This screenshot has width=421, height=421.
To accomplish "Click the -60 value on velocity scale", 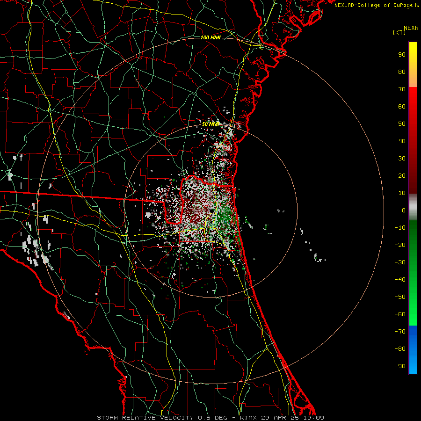I will [x=400, y=314].
